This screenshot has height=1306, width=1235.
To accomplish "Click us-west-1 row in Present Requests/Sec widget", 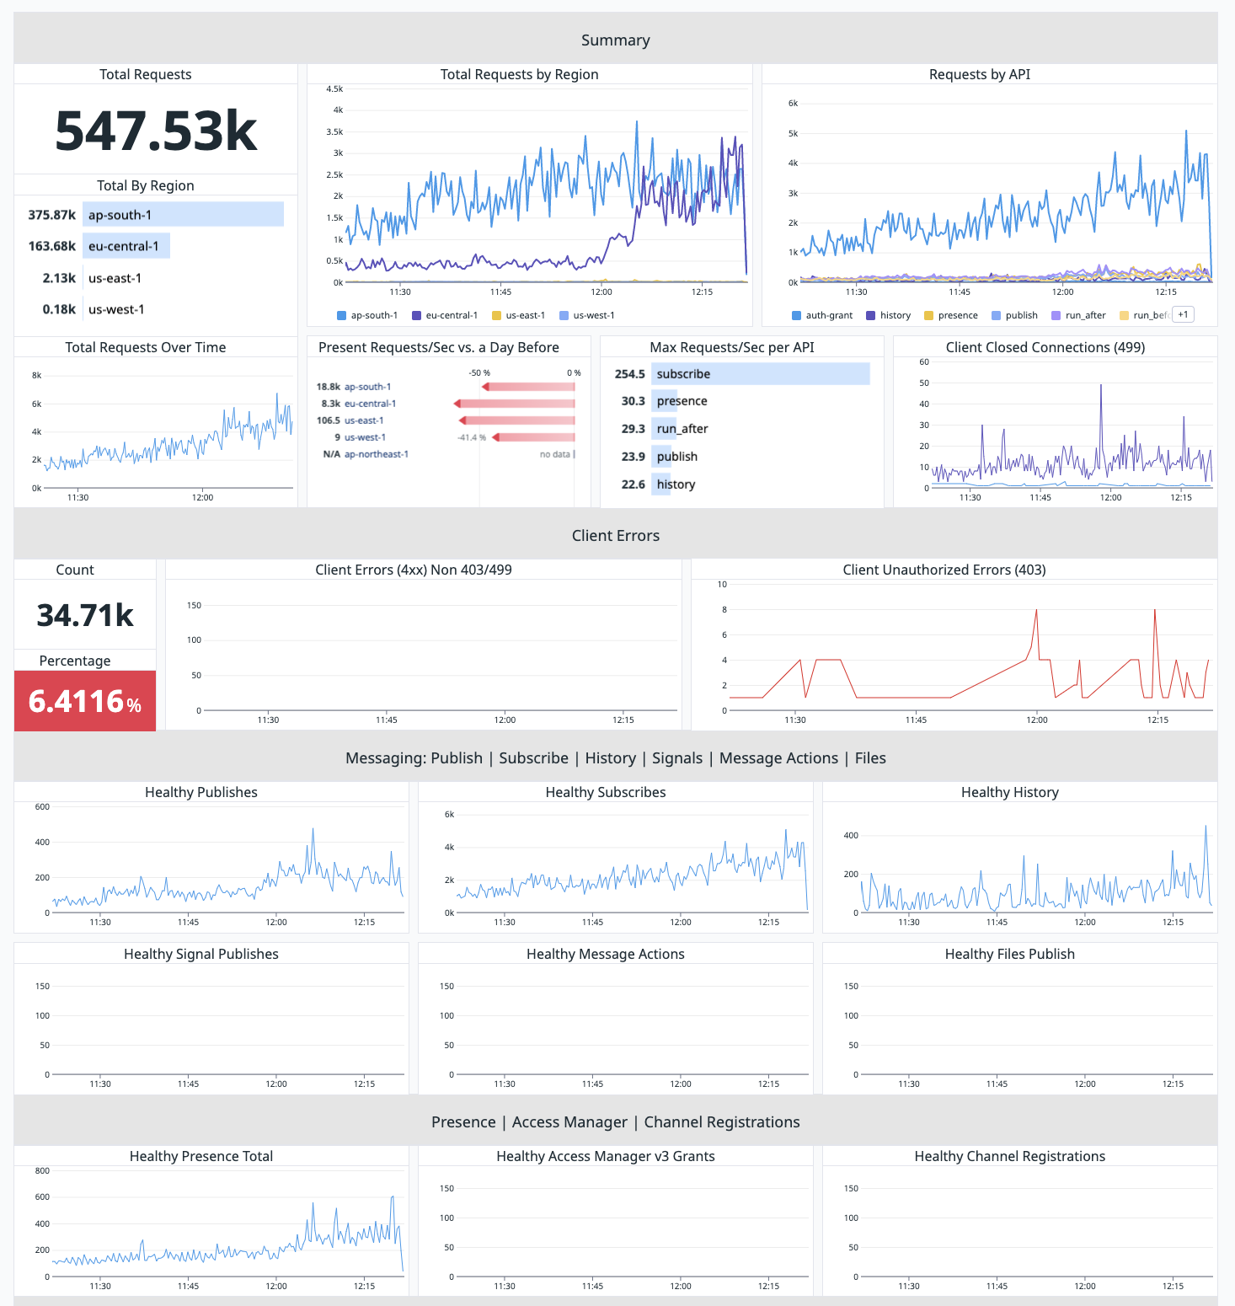I will pyautogui.click(x=446, y=437).
